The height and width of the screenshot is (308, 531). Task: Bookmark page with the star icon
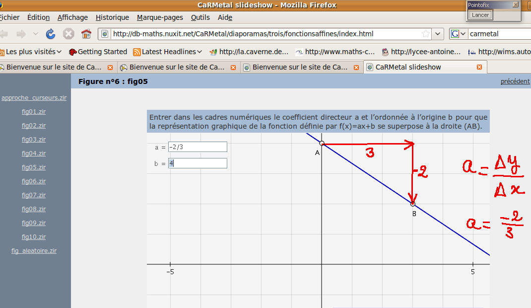[x=425, y=34]
